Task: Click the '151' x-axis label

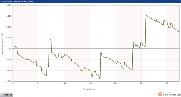Action: pos(90,83)
